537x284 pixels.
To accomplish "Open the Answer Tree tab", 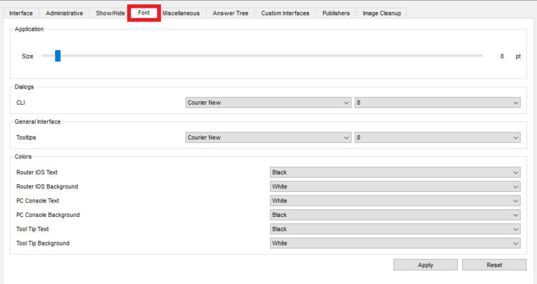I will pos(230,13).
